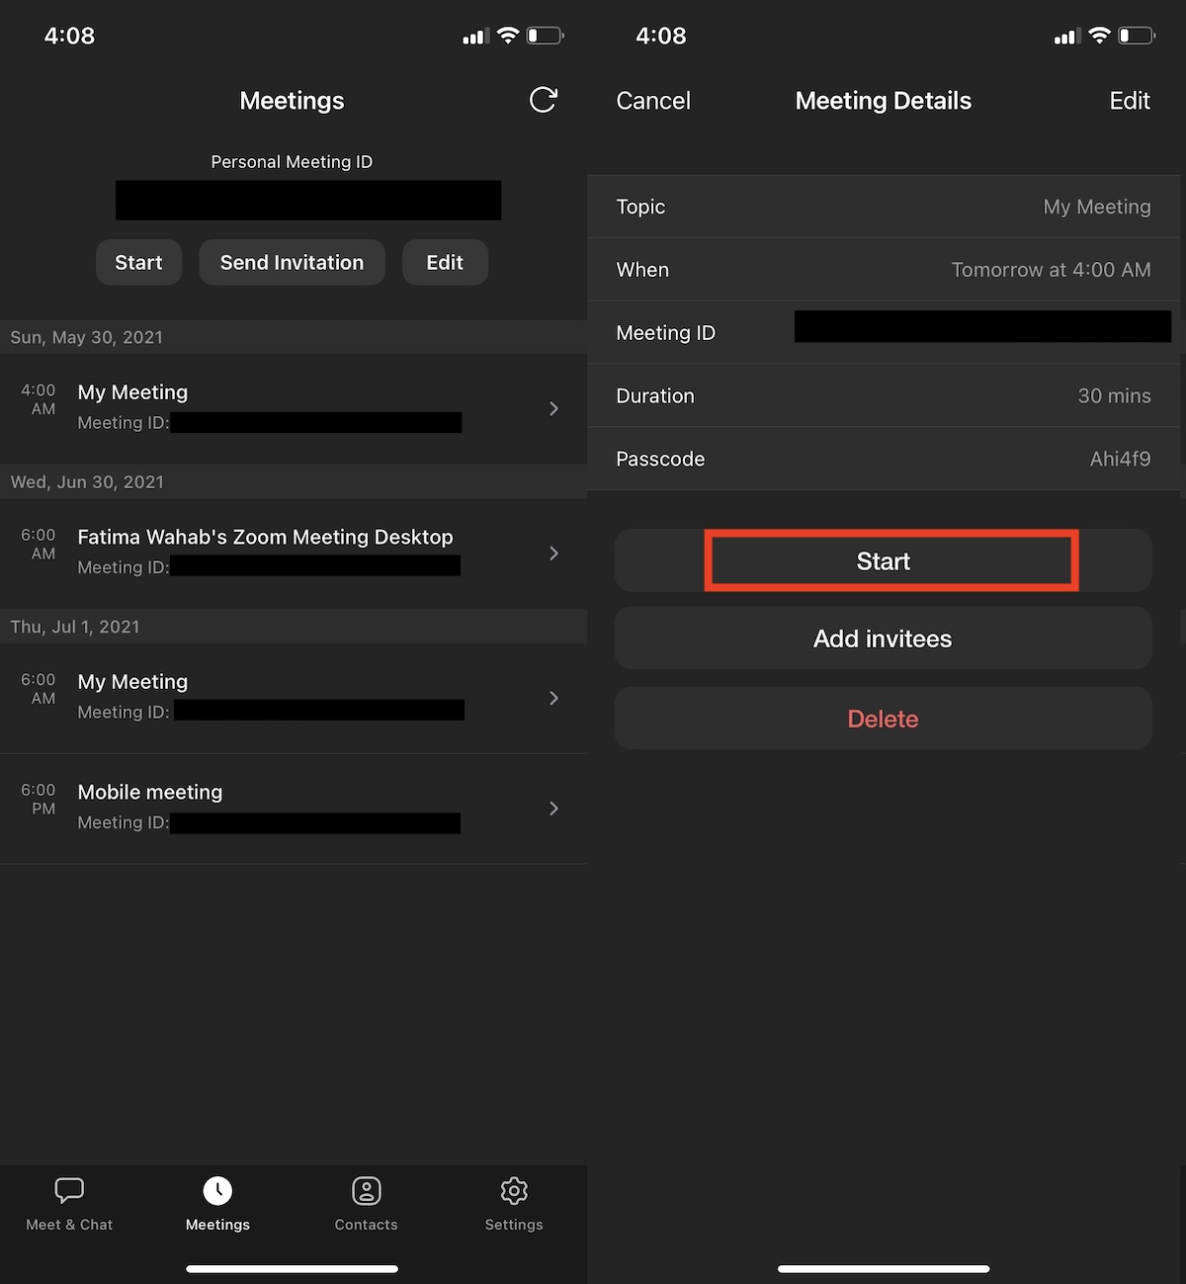Cancel out of Meeting Details
Image resolution: width=1186 pixels, height=1284 pixels.
(653, 100)
